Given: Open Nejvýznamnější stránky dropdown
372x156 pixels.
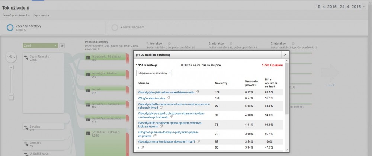Looking at the screenshot, I should (154, 73).
